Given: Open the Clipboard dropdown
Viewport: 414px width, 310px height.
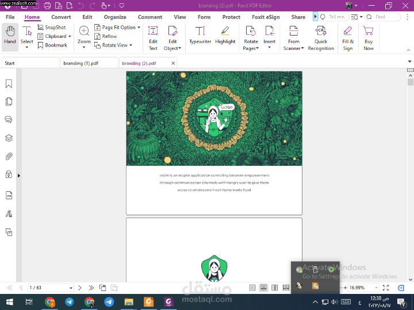Looking at the screenshot, I should point(70,36).
